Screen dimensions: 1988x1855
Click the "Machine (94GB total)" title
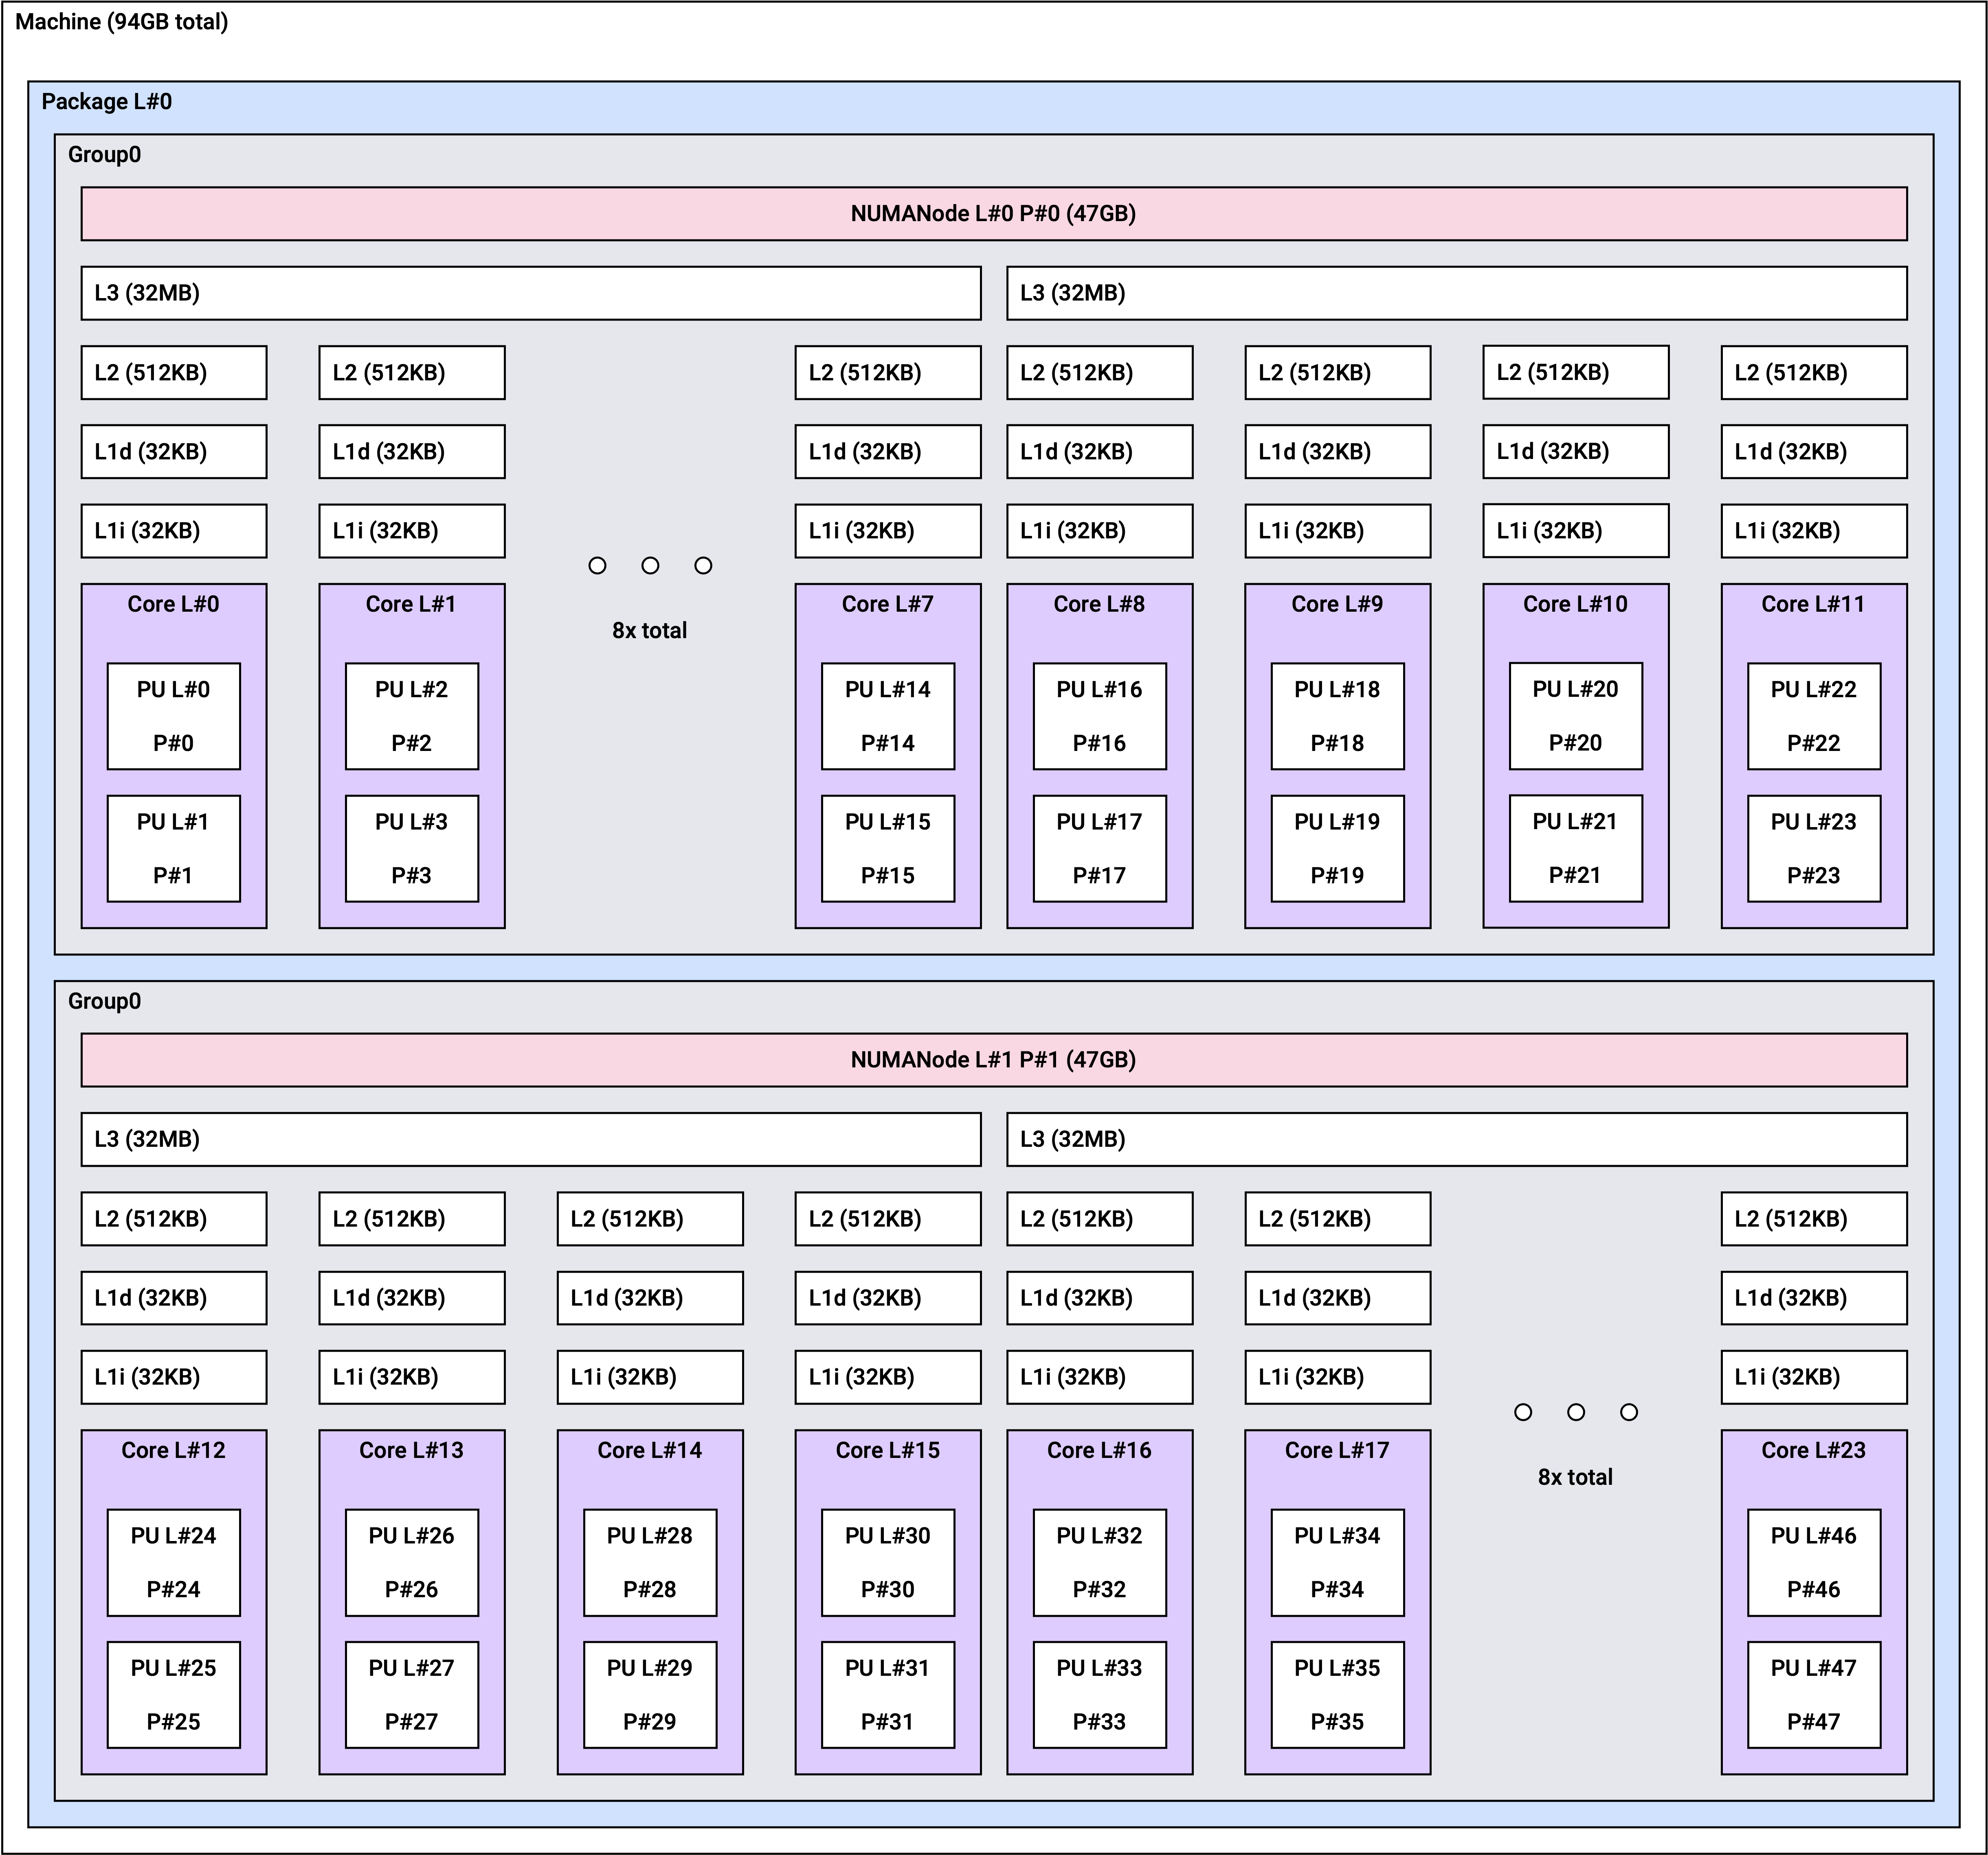[x=122, y=22]
